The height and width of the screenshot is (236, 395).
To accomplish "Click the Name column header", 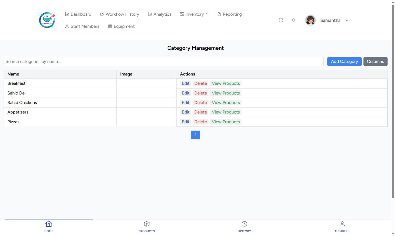I will pos(60,74).
